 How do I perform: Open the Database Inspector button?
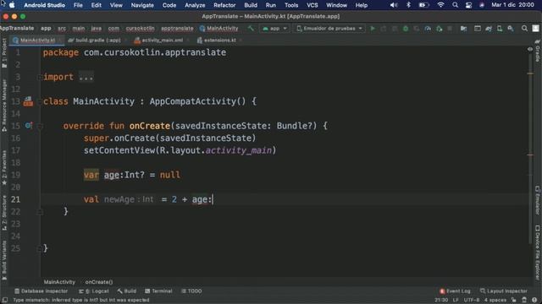pyautogui.click(x=41, y=291)
